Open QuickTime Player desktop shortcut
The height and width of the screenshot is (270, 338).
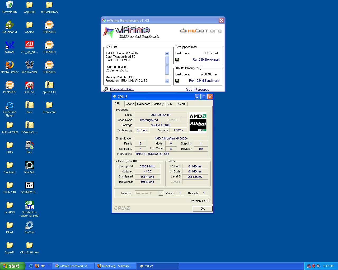[10, 109]
